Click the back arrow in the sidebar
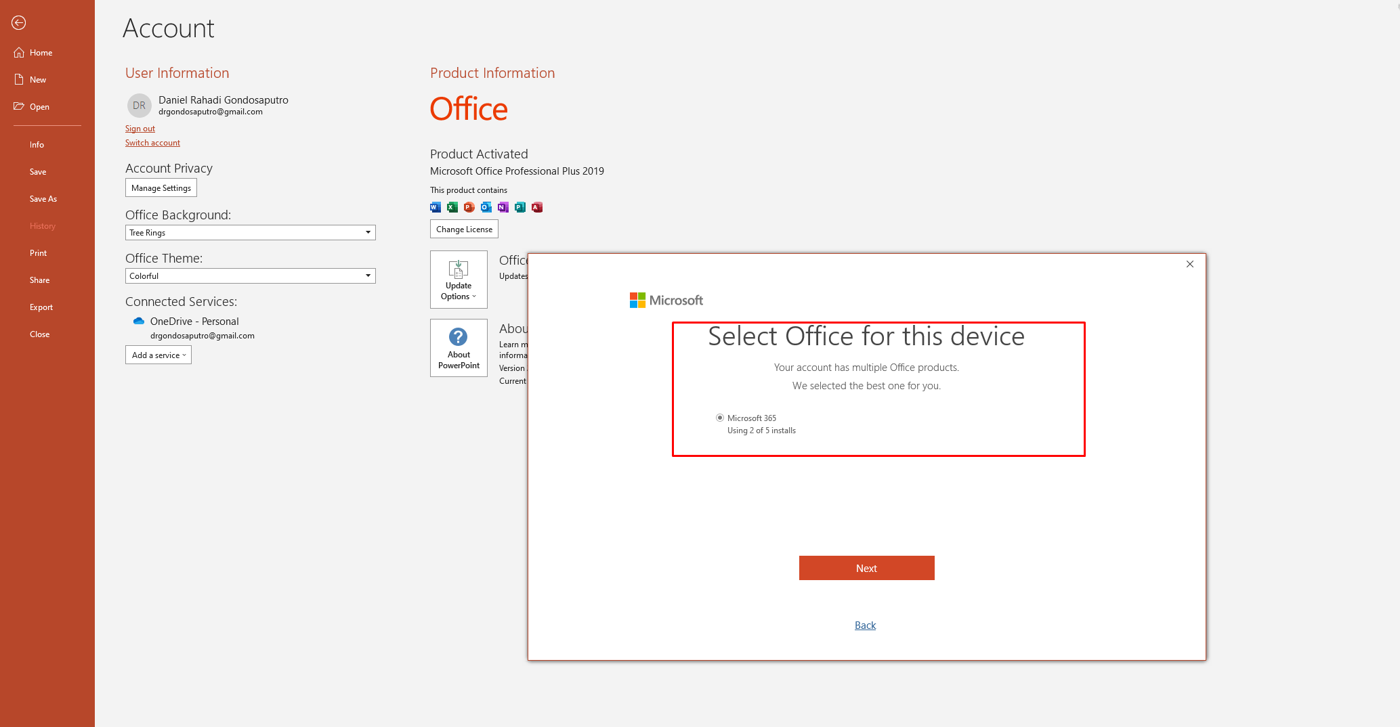 click(x=18, y=23)
